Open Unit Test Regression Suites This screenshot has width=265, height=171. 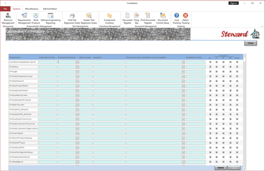pos(72,19)
